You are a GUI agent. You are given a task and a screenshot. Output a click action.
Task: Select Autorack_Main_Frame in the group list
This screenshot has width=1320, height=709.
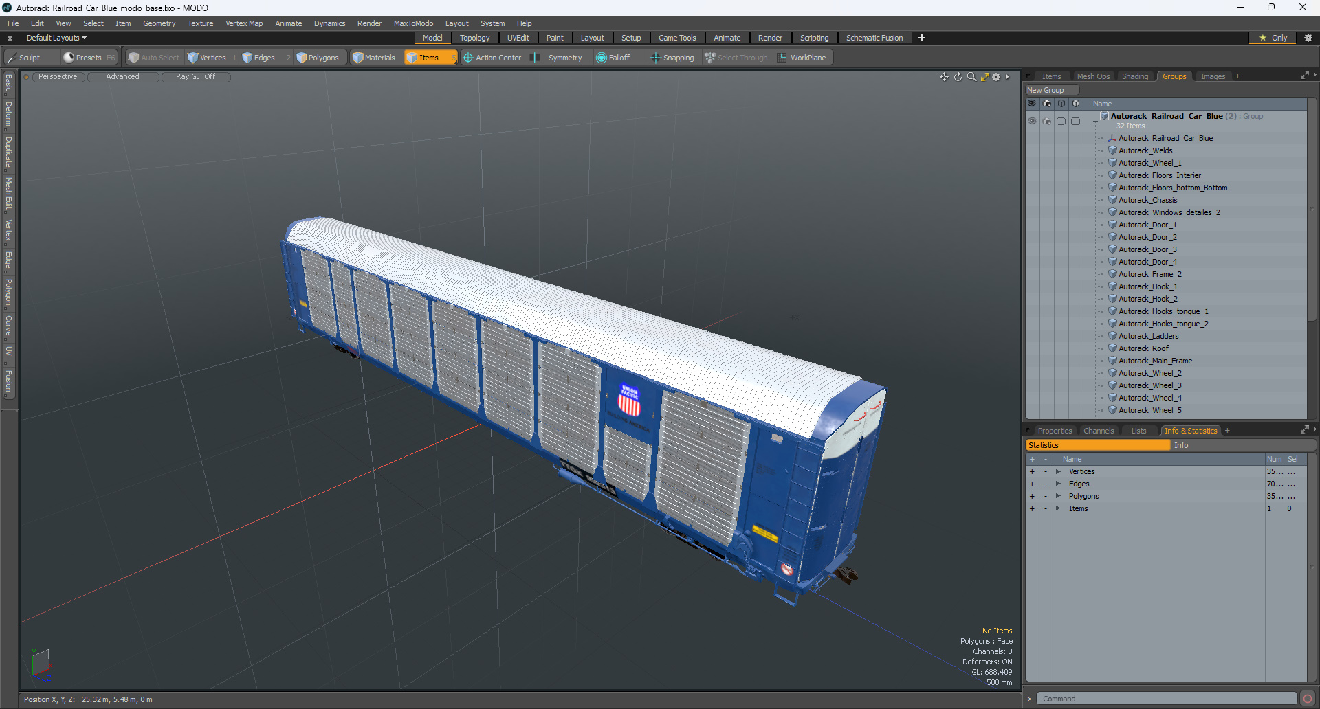click(x=1155, y=361)
